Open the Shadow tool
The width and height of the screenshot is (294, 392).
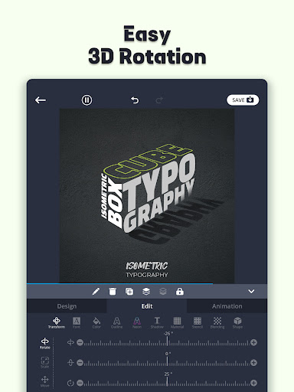[x=157, y=322]
